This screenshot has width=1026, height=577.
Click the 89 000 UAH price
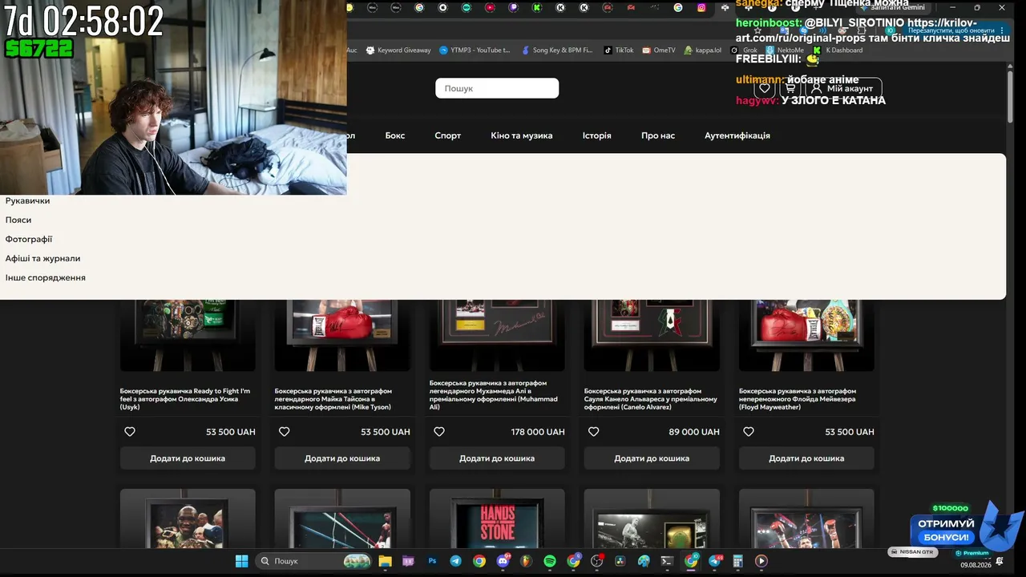pos(694,432)
